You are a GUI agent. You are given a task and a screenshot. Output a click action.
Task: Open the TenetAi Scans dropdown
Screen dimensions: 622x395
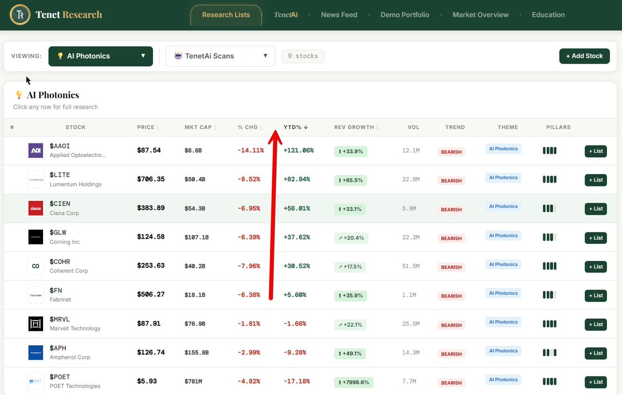(220, 56)
